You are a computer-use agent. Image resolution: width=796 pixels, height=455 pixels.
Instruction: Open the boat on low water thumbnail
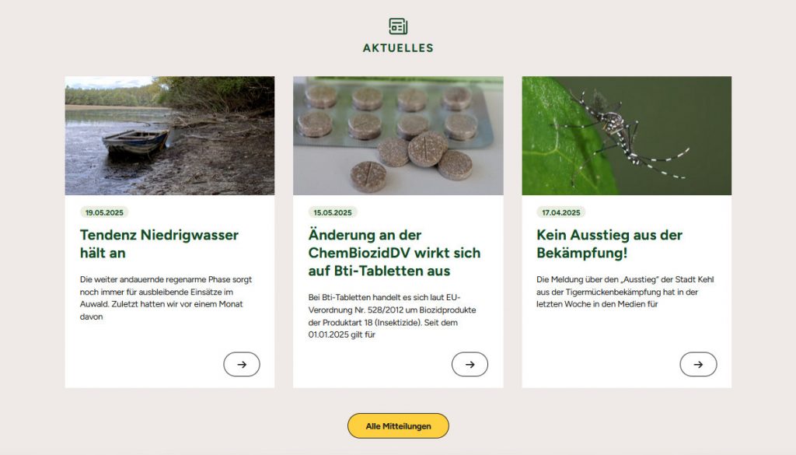(x=169, y=135)
